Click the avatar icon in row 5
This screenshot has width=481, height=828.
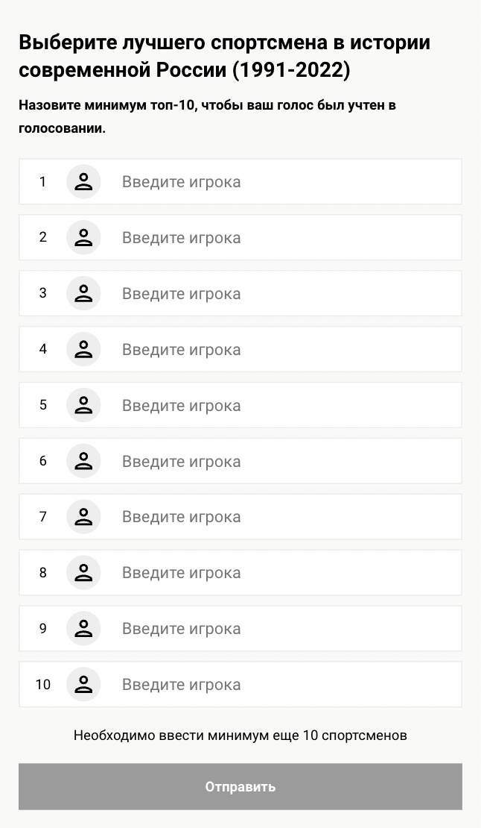coord(83,406)
